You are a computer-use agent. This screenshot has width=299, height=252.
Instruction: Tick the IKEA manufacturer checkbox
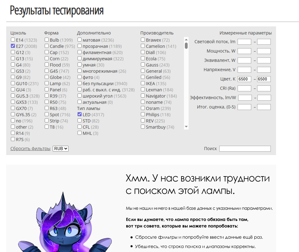point(143,83)
